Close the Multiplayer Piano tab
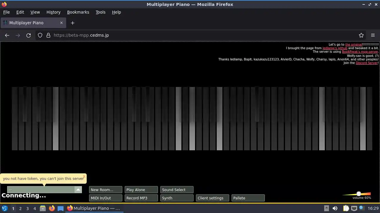The height and width of the screenshot is (213, 380). (x=61, y=23)
